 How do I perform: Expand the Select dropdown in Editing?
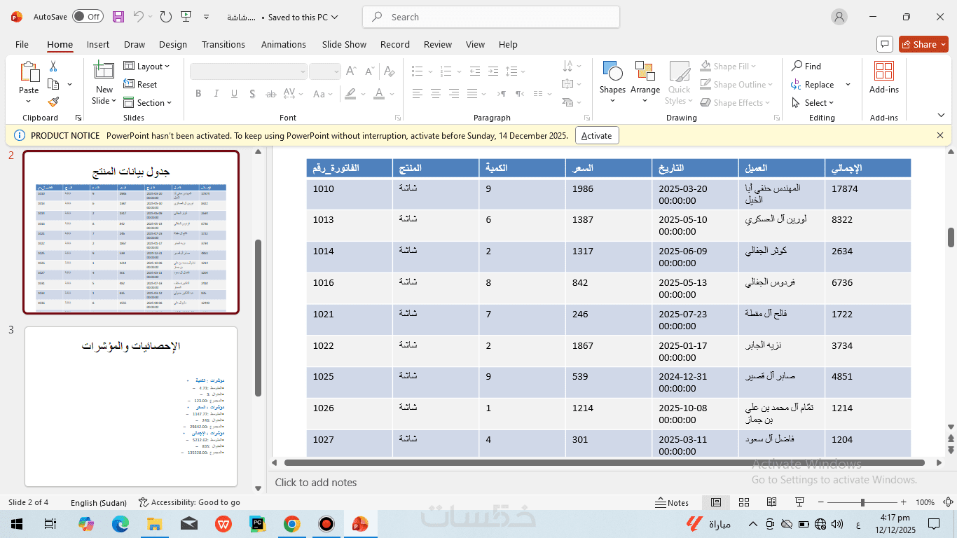pos(813,103)
